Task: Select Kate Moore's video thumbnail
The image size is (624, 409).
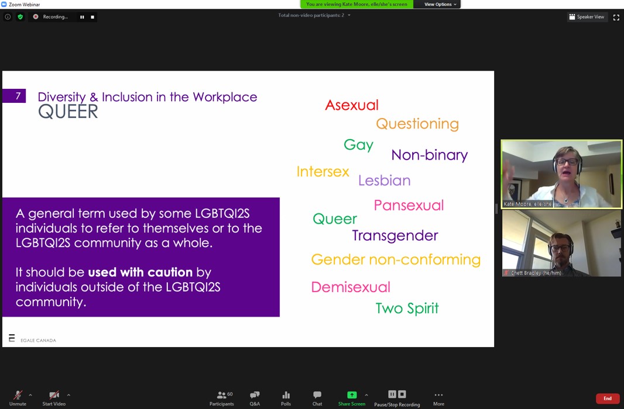Action: tap(561, 174)
